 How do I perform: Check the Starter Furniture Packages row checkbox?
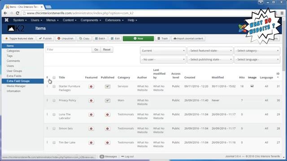click(x=54, y=86)
